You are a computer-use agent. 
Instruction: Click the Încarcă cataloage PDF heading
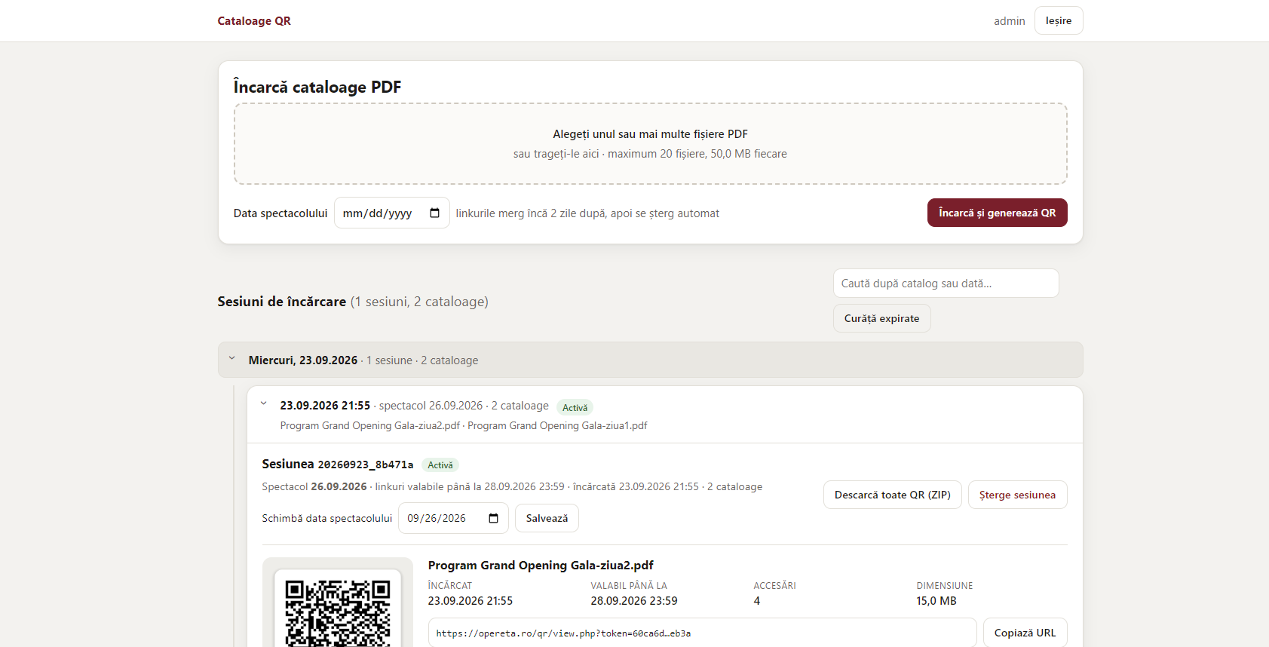[x=317, y=87]
